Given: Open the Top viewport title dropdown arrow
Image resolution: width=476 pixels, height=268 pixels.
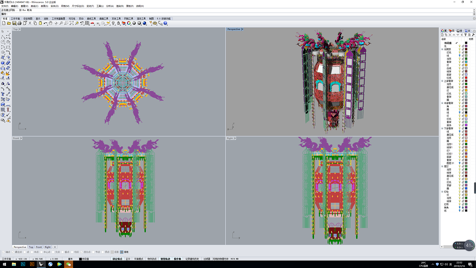Looking at the screenshot, I should pyautogui.click(x=20, y=29).
